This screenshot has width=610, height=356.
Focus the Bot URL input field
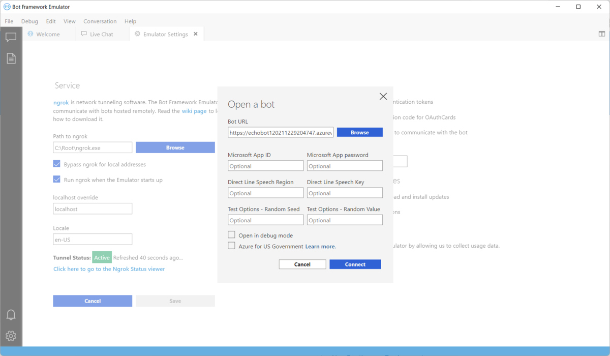(281, 133)
